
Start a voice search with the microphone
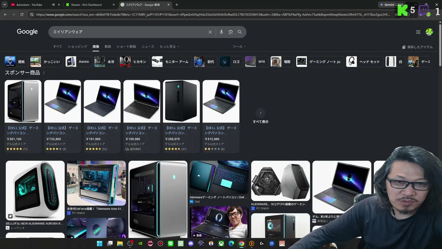(x=221, y=32)
